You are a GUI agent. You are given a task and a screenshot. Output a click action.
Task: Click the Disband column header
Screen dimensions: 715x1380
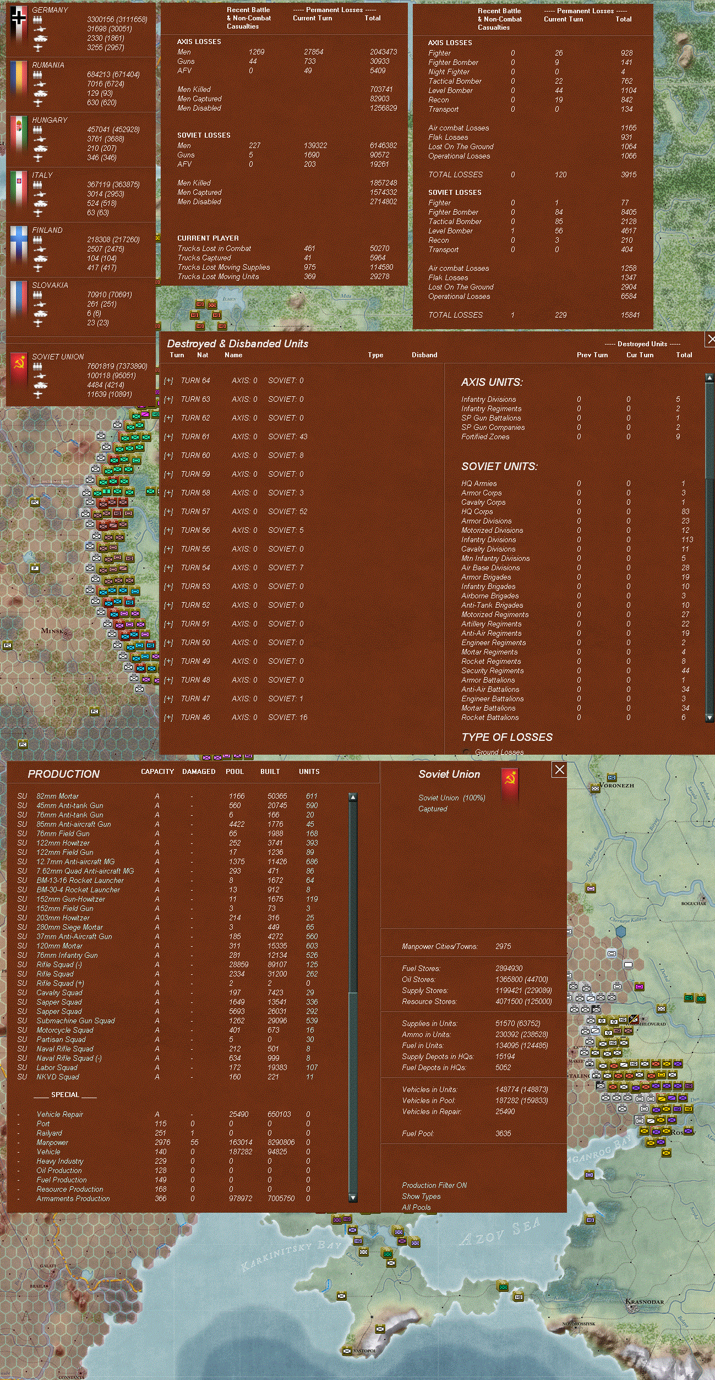(x=424, y=355)
